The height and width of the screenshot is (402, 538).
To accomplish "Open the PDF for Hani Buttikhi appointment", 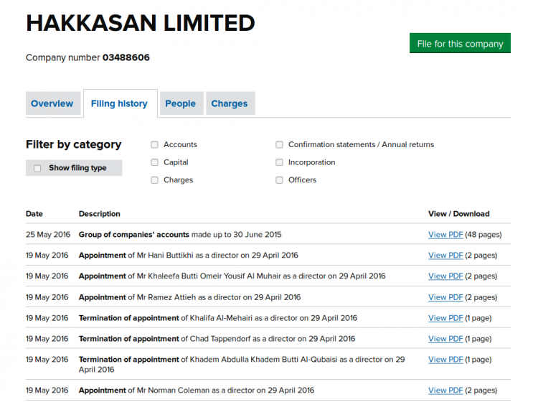I will (x=445, y=256).
